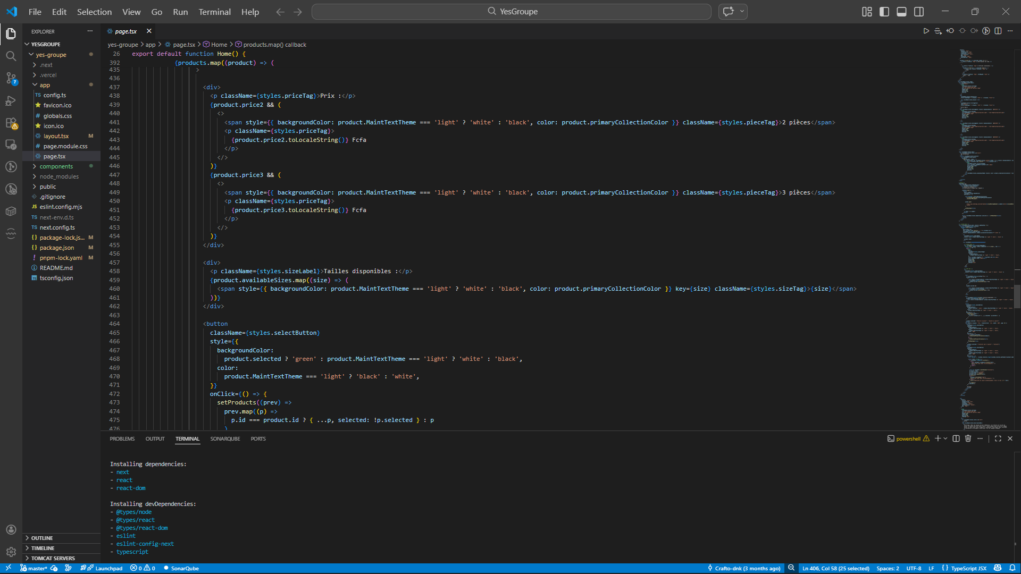Open the Terminal menu
The width and height of the screenshot is (1021, 574).
(x=214, y=12)
